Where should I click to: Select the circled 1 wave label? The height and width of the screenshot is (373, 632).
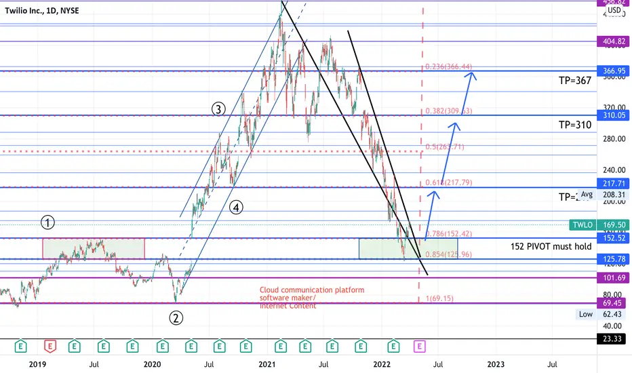pyautogui.click(x=47, y=222)
